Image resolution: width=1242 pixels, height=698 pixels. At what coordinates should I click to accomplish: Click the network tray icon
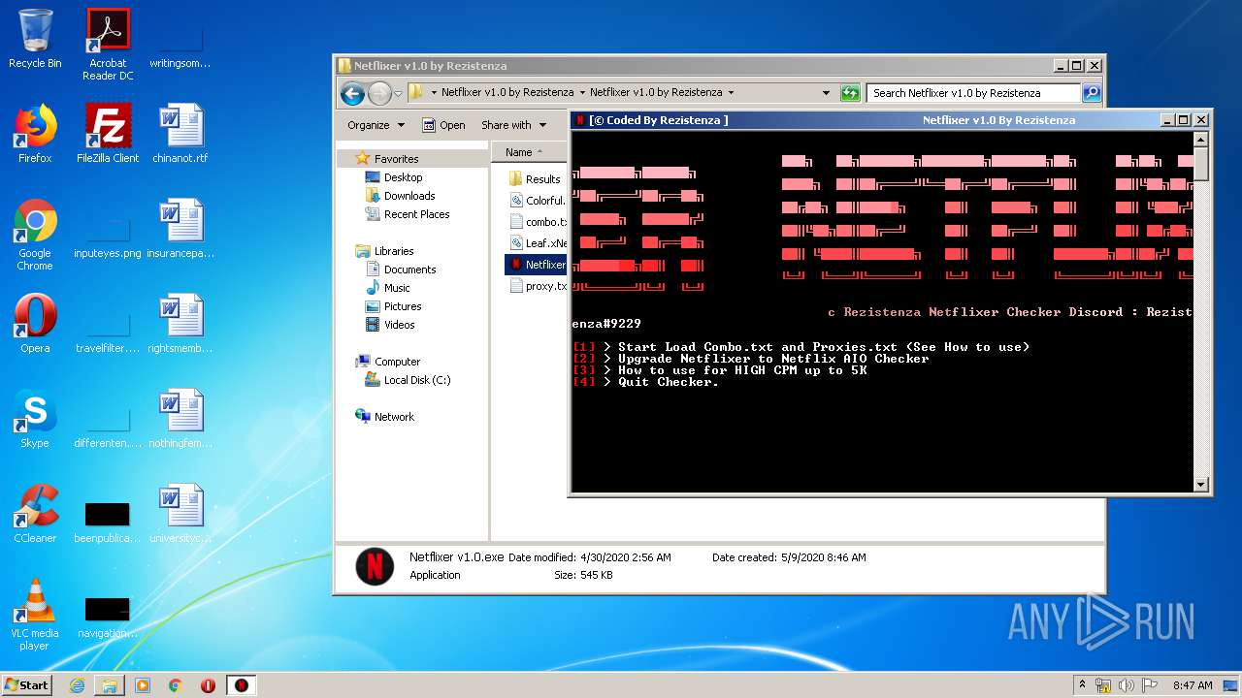pos(1104,685)
